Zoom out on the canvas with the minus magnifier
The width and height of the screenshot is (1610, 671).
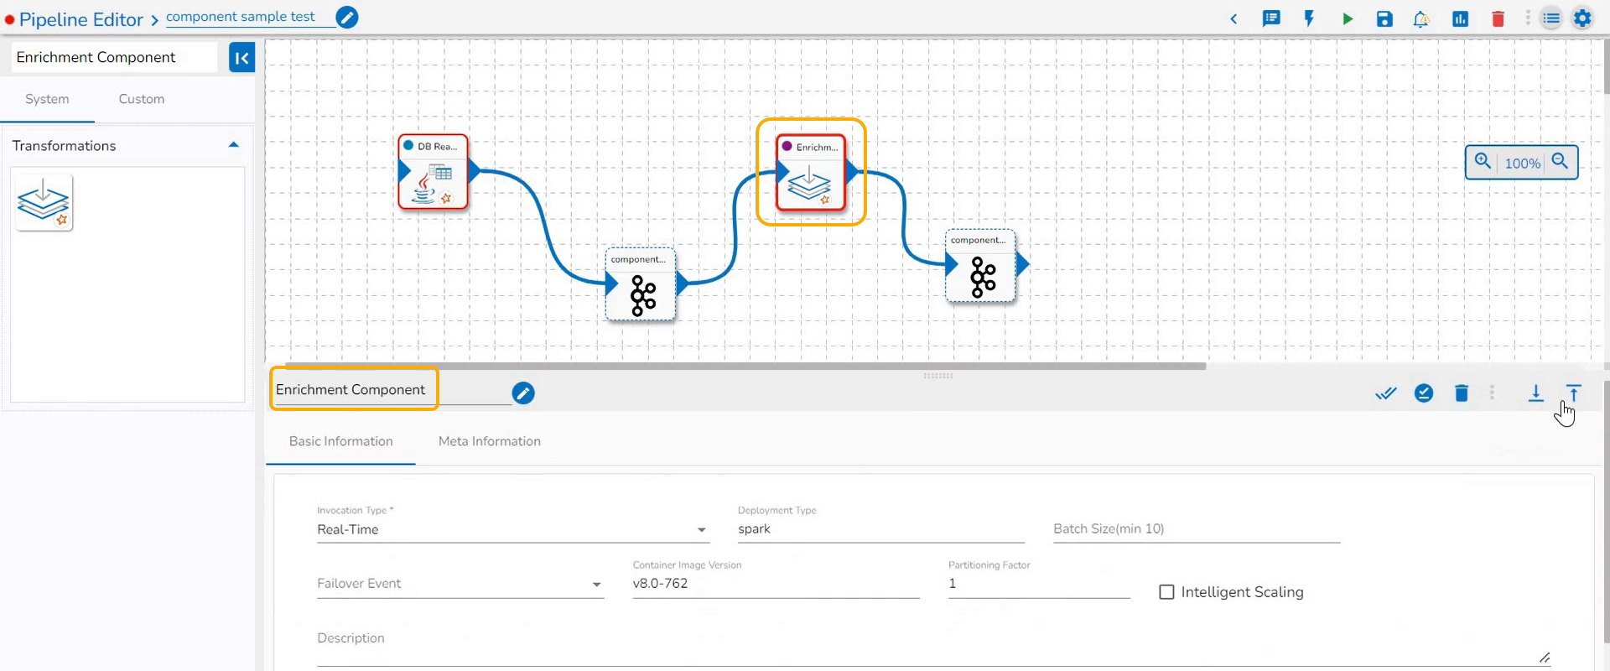[1560, 161]
